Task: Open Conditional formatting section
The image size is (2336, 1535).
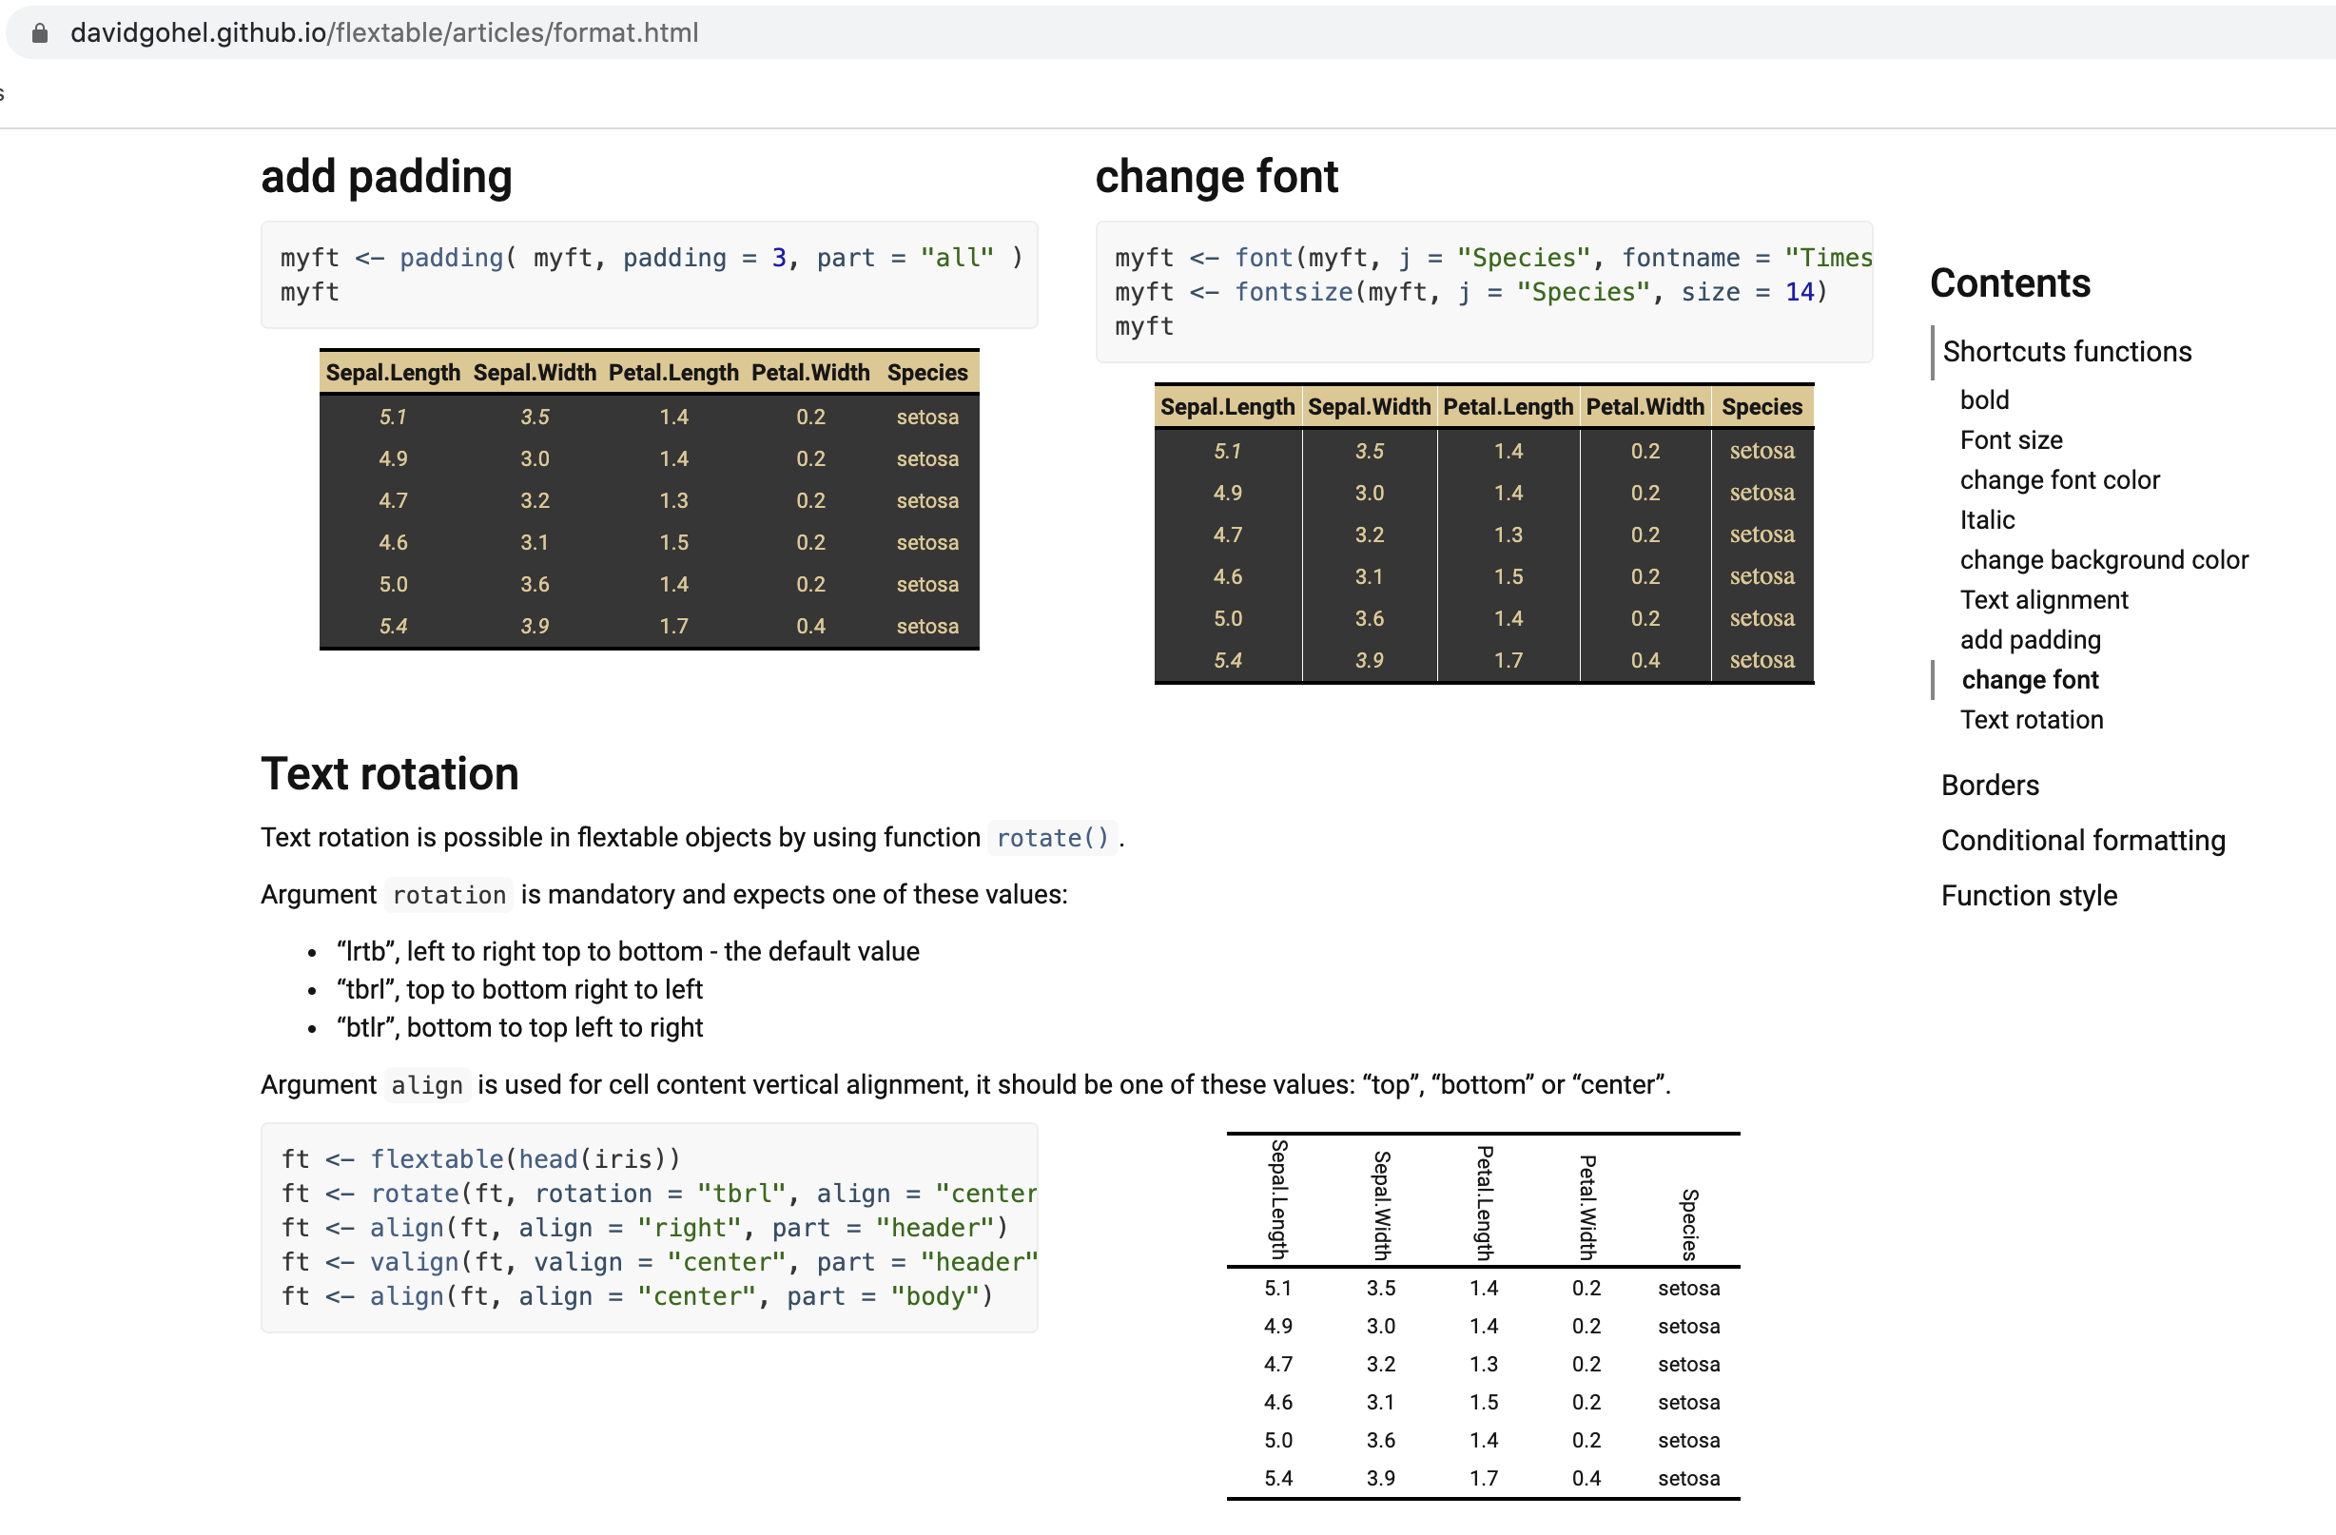Action: coord(2083,840)
